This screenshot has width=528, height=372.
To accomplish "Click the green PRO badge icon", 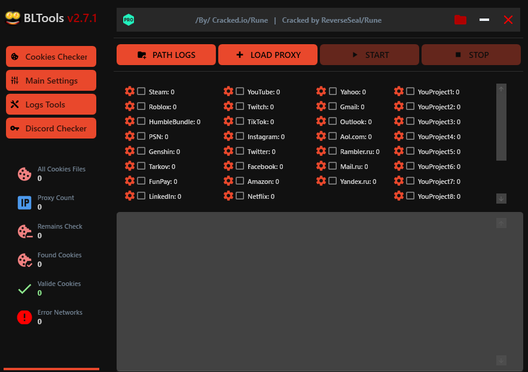I will click(x=129, y=20).
